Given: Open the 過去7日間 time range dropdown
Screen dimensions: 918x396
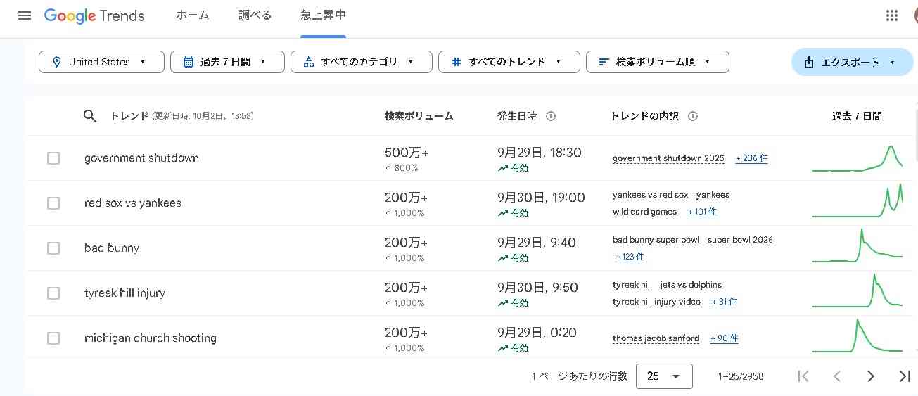Looking at the screenshot, I should [227, 62].
